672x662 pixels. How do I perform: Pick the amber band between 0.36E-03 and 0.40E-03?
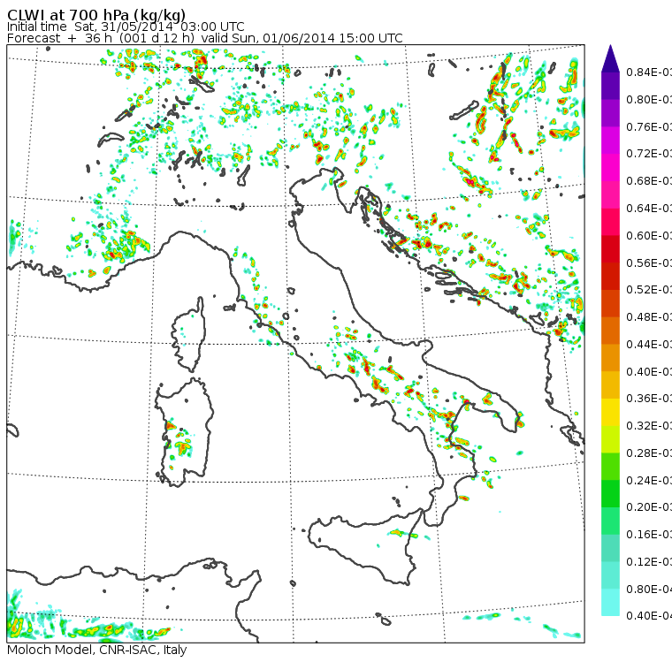(610, 384)
